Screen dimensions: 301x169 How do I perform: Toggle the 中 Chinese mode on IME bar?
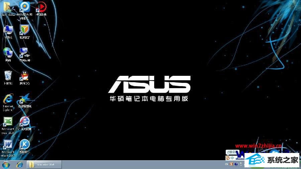tap(232, 158)
